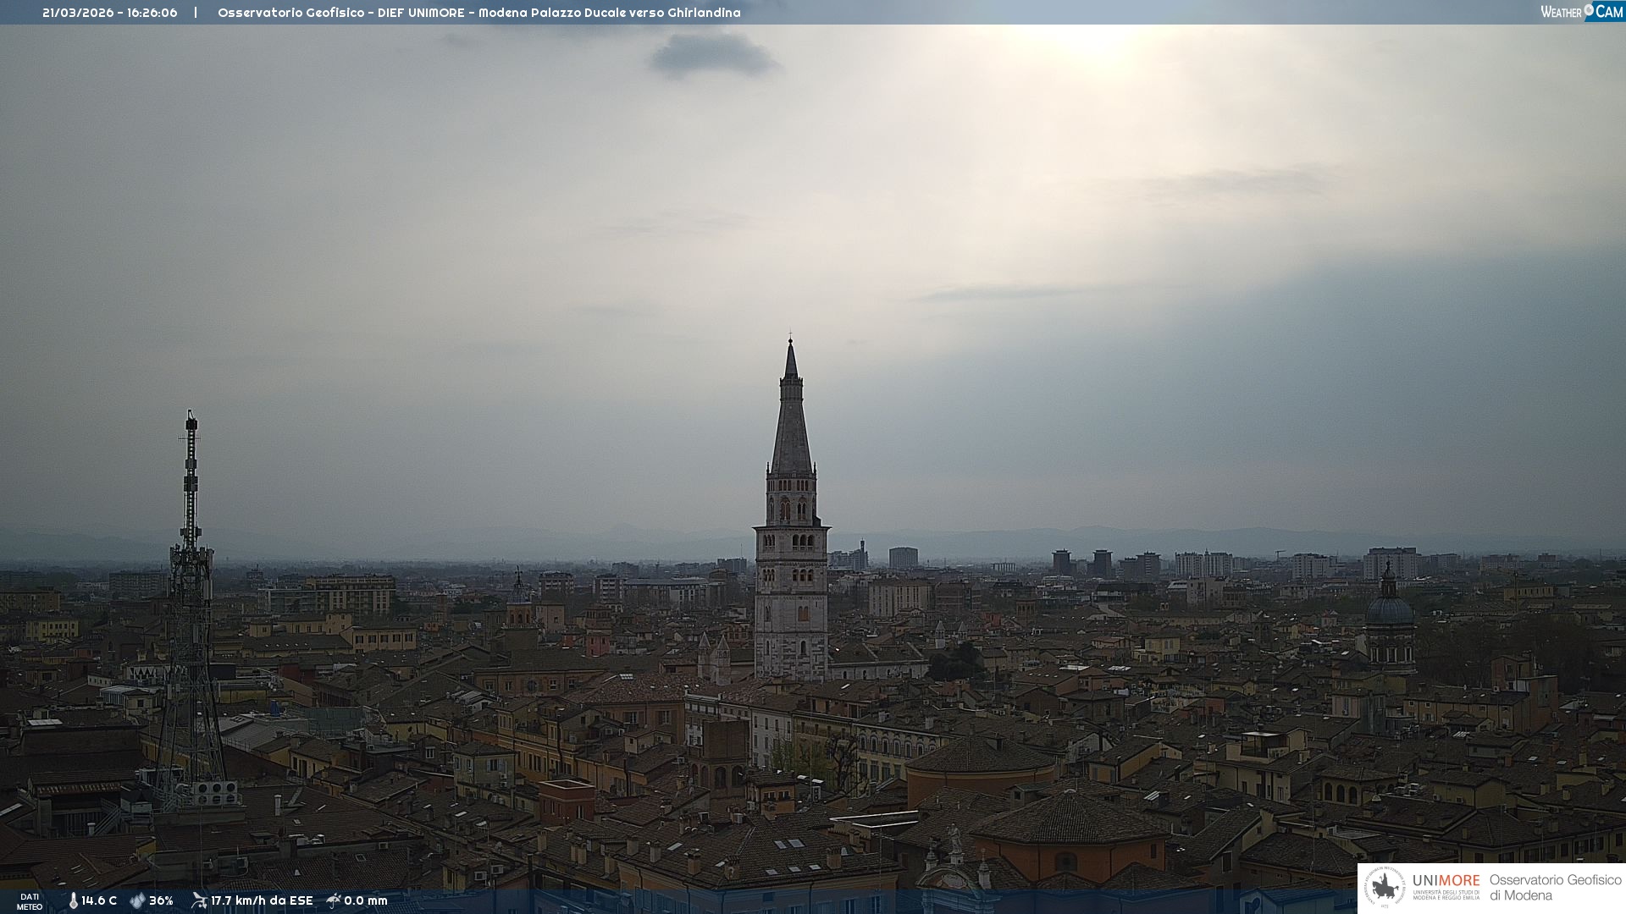Select the DATI METEO label
This screenshot has height=914, width=1626.
[x=30, y=901]
